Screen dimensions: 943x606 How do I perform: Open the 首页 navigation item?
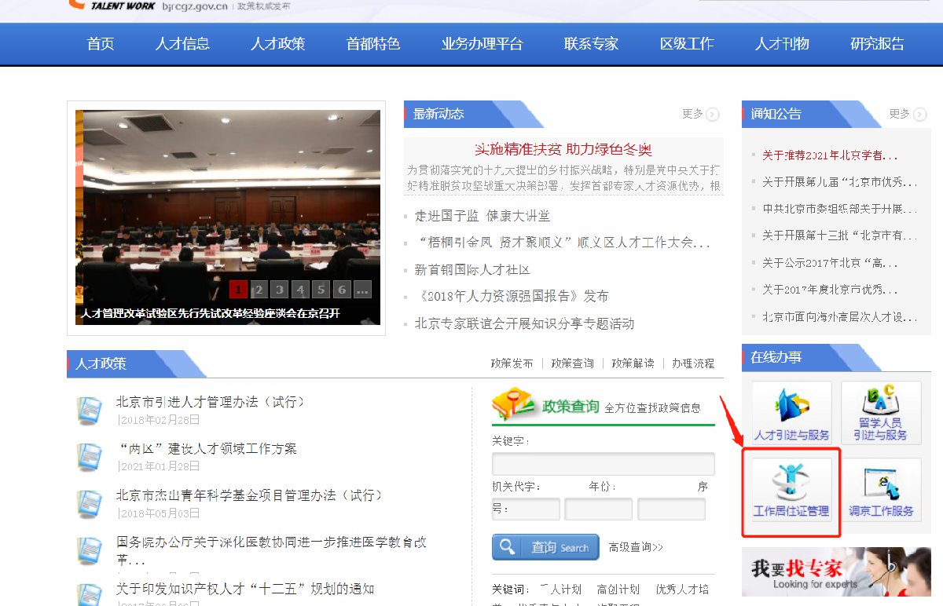101,44
